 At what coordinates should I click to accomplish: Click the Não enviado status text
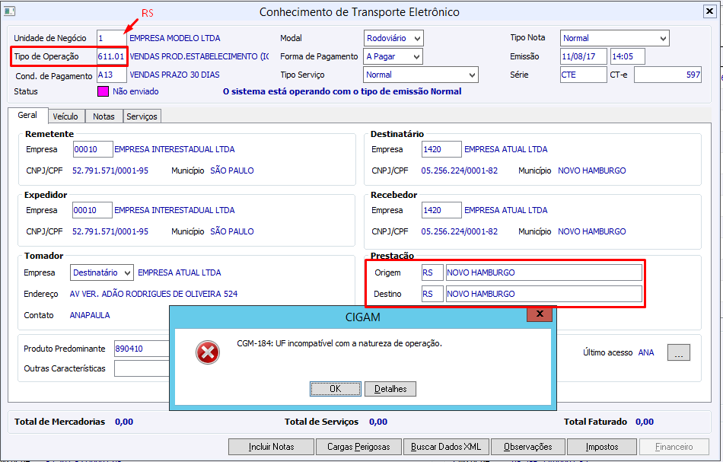point(135,91)
